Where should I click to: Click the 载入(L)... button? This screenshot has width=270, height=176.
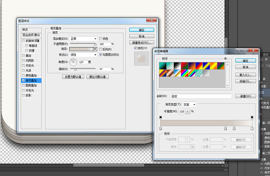246,75
